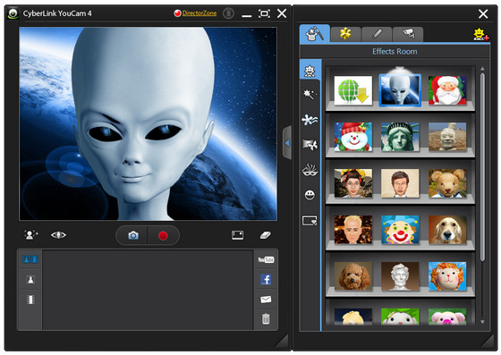Viewport: 501px width, 355px height.
Task: Open the emoticon smiley category
Action: [x=310, y=194]
